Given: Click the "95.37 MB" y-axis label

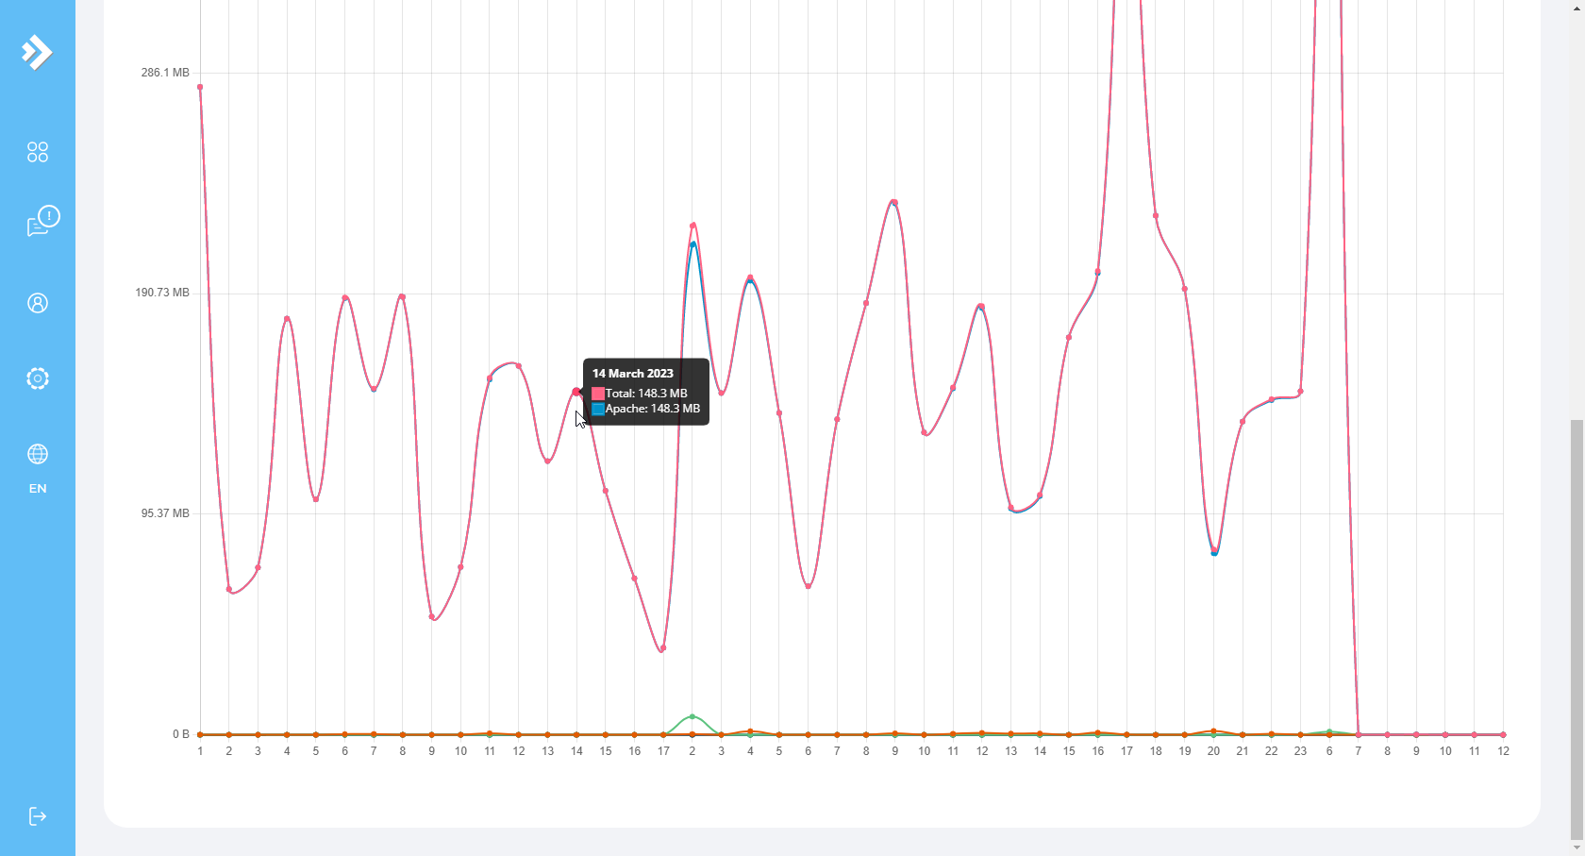Looking at the screenshot, I should click(x=165, y=513).
